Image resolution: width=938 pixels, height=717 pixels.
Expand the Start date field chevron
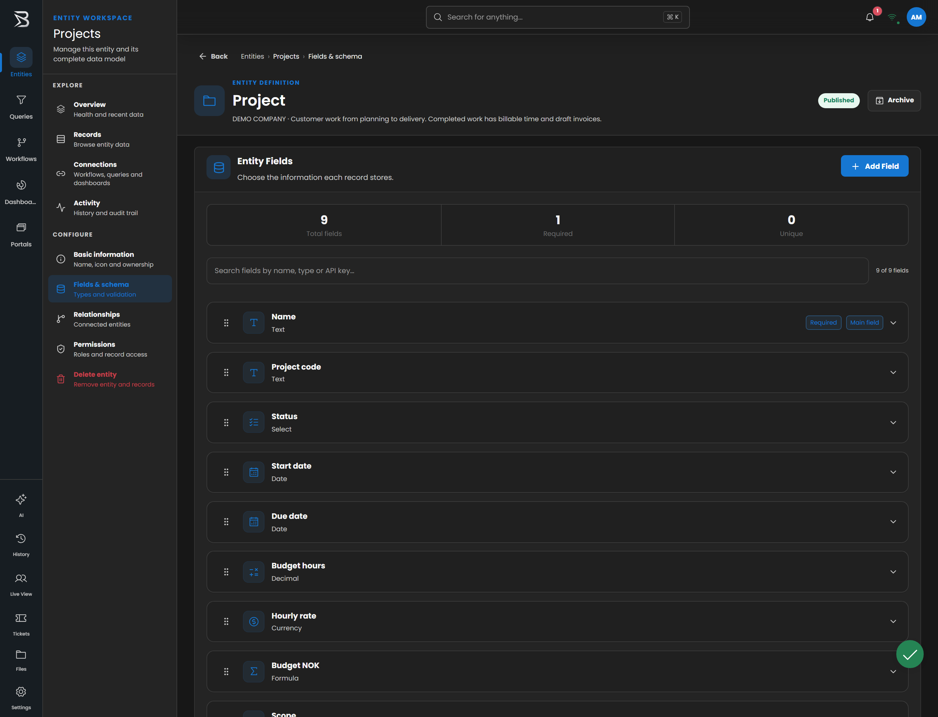(893, 472)
